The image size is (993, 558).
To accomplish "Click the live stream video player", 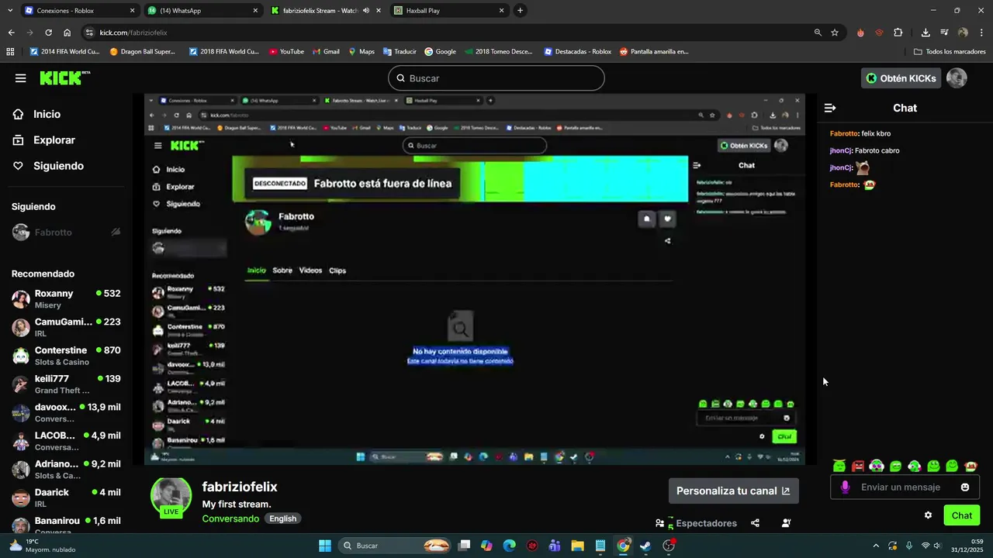I will (x=475, y=280).
